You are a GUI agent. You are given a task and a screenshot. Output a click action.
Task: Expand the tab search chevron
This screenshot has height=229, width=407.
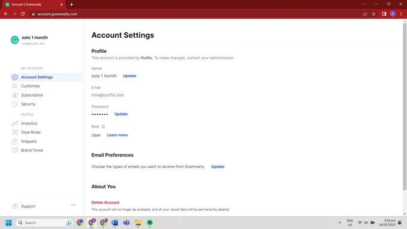click(365, 4)
